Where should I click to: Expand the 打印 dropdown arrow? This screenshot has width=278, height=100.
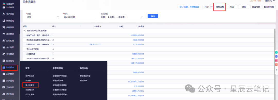[212, 7]
